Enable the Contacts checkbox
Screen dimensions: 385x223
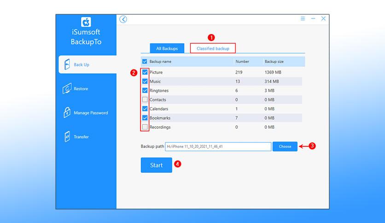(x=145, y=100)
